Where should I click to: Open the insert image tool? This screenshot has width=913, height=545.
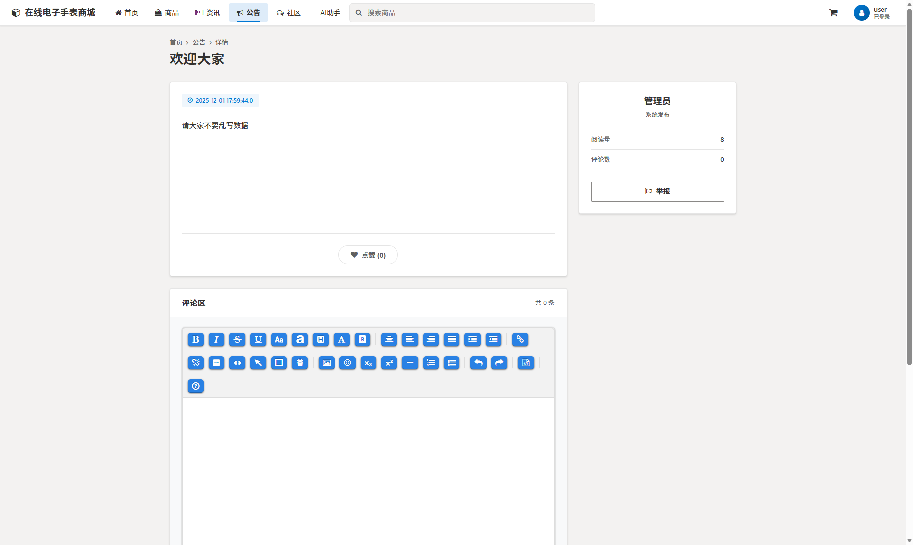(326, 363)
